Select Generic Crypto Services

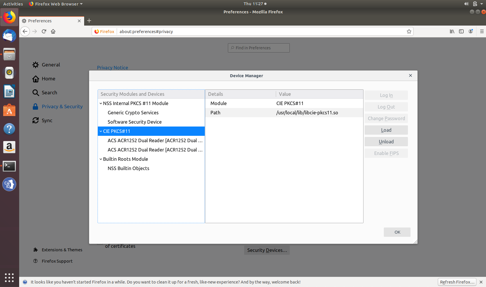pos(151,113)
